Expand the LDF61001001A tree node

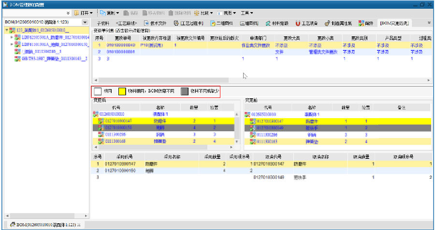12,44
